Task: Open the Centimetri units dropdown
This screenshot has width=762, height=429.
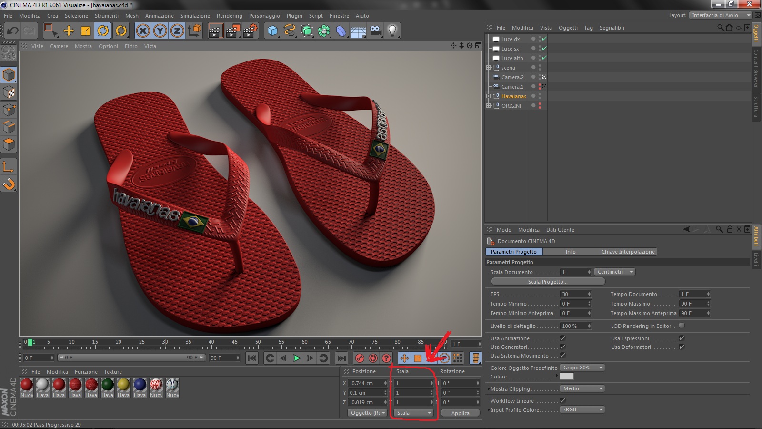Action: pyautogui.click(x=614, y=272)
